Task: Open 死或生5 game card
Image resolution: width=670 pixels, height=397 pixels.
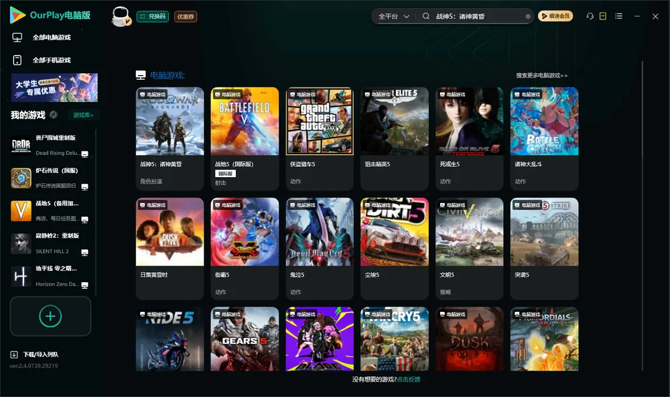Action: [469, 139]
